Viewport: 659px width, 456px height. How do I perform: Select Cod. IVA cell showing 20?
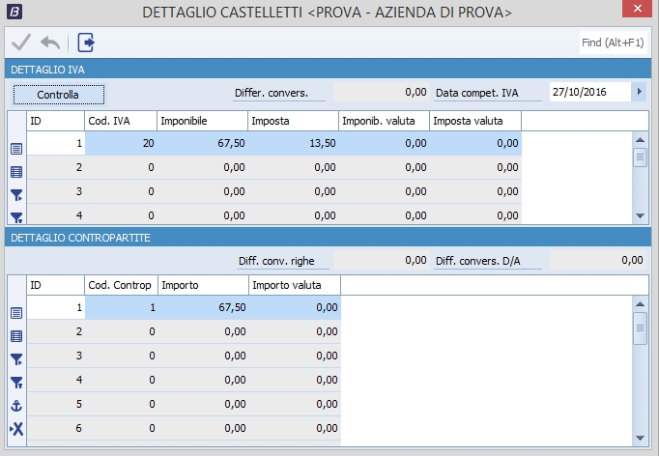121,143
